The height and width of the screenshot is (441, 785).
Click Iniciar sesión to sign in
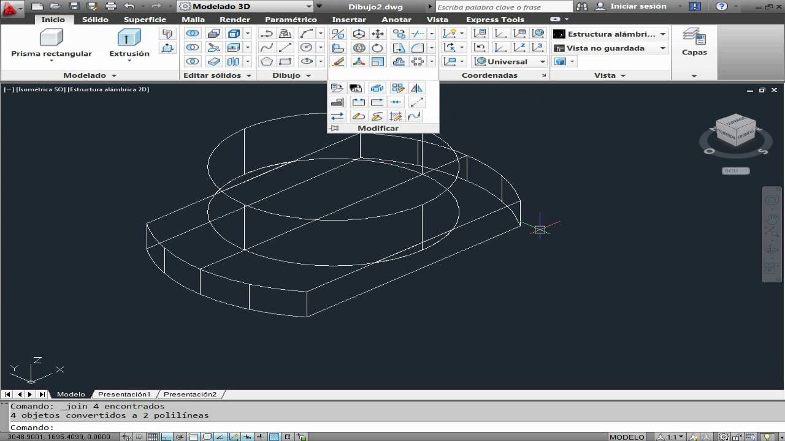(638, 6)
